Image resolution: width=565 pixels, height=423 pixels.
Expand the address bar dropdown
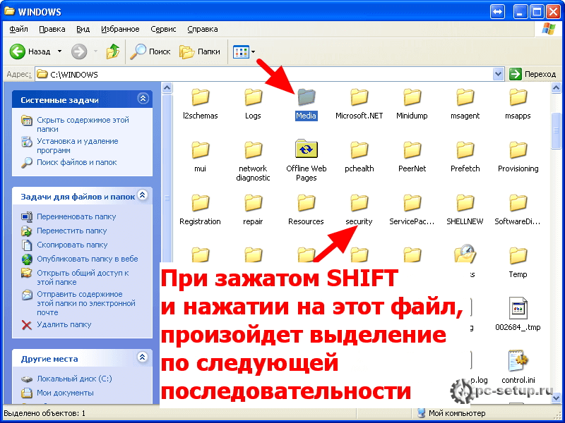tap(498, 75)
